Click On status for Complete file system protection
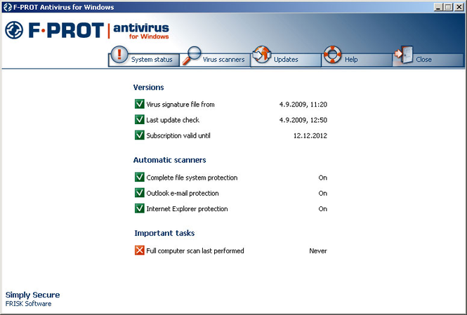 point(323,178)
